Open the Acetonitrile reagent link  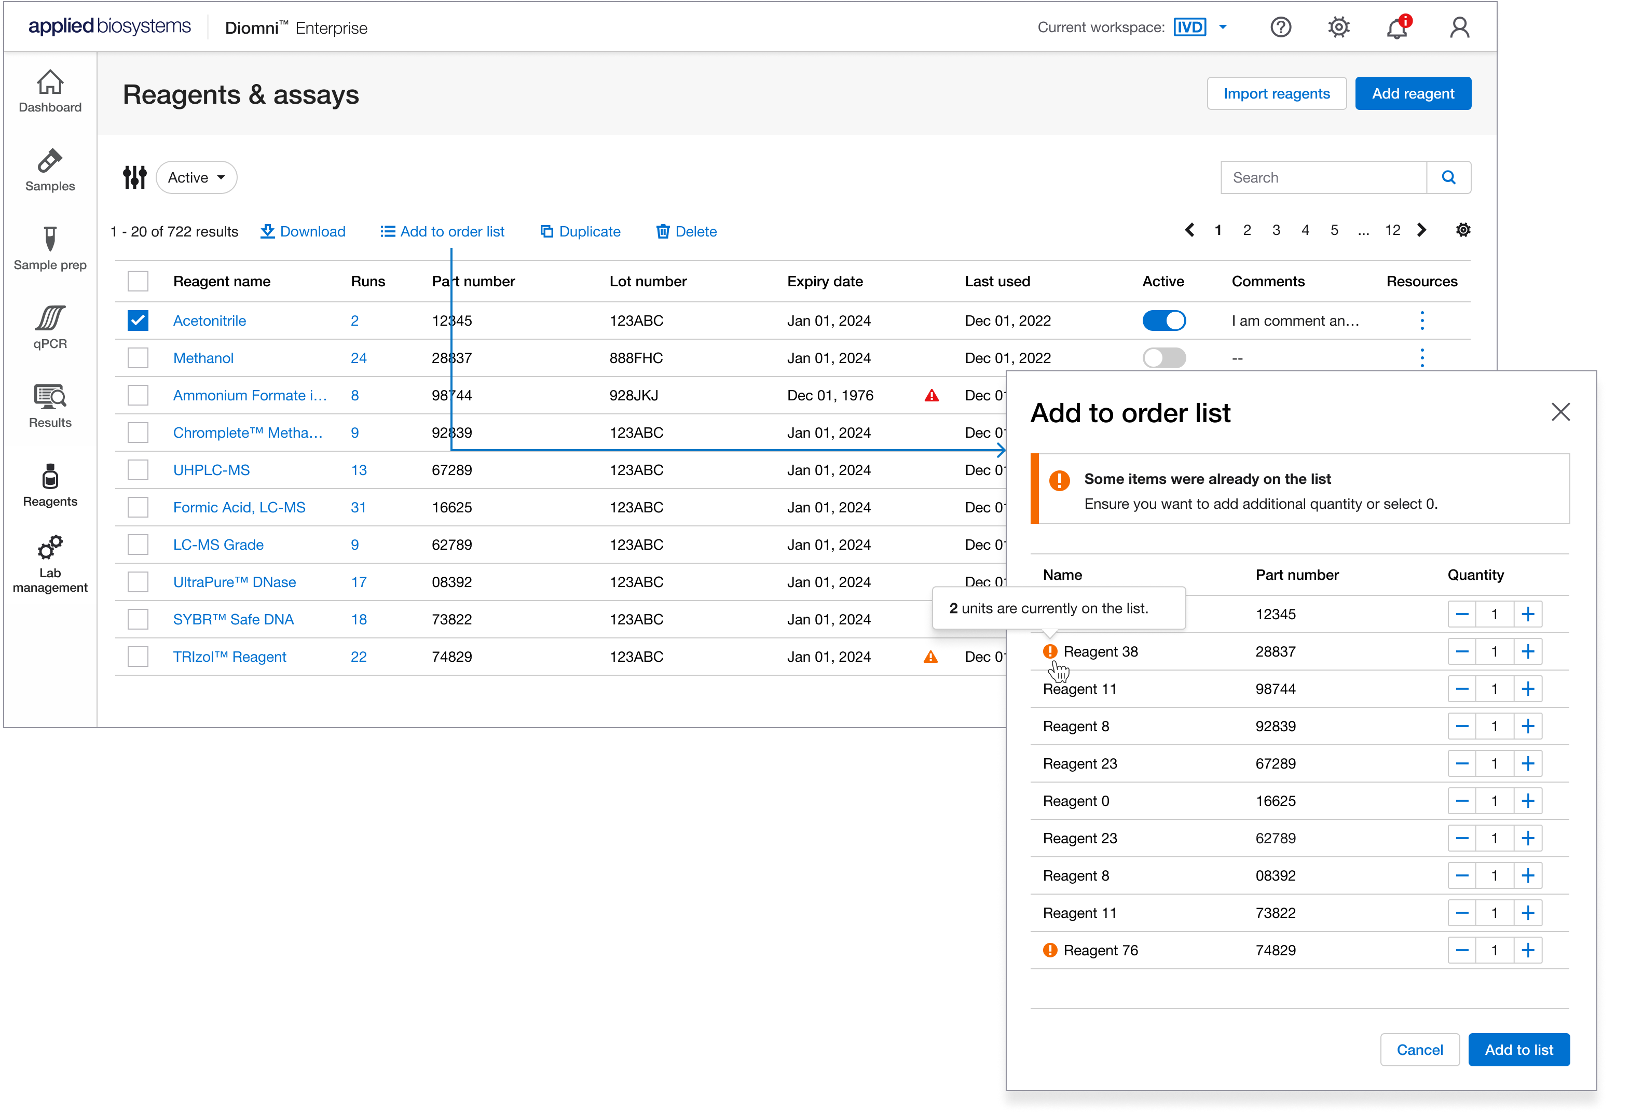coord(209,321)
